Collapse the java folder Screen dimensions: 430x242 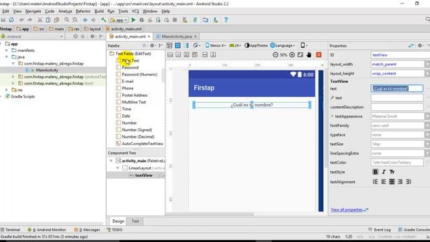[7, 57]
